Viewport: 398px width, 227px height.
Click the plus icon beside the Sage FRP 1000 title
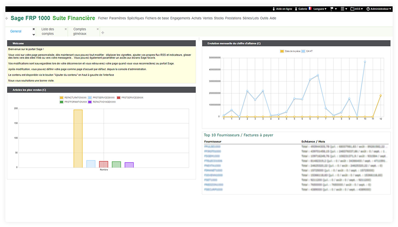[7, 19]
